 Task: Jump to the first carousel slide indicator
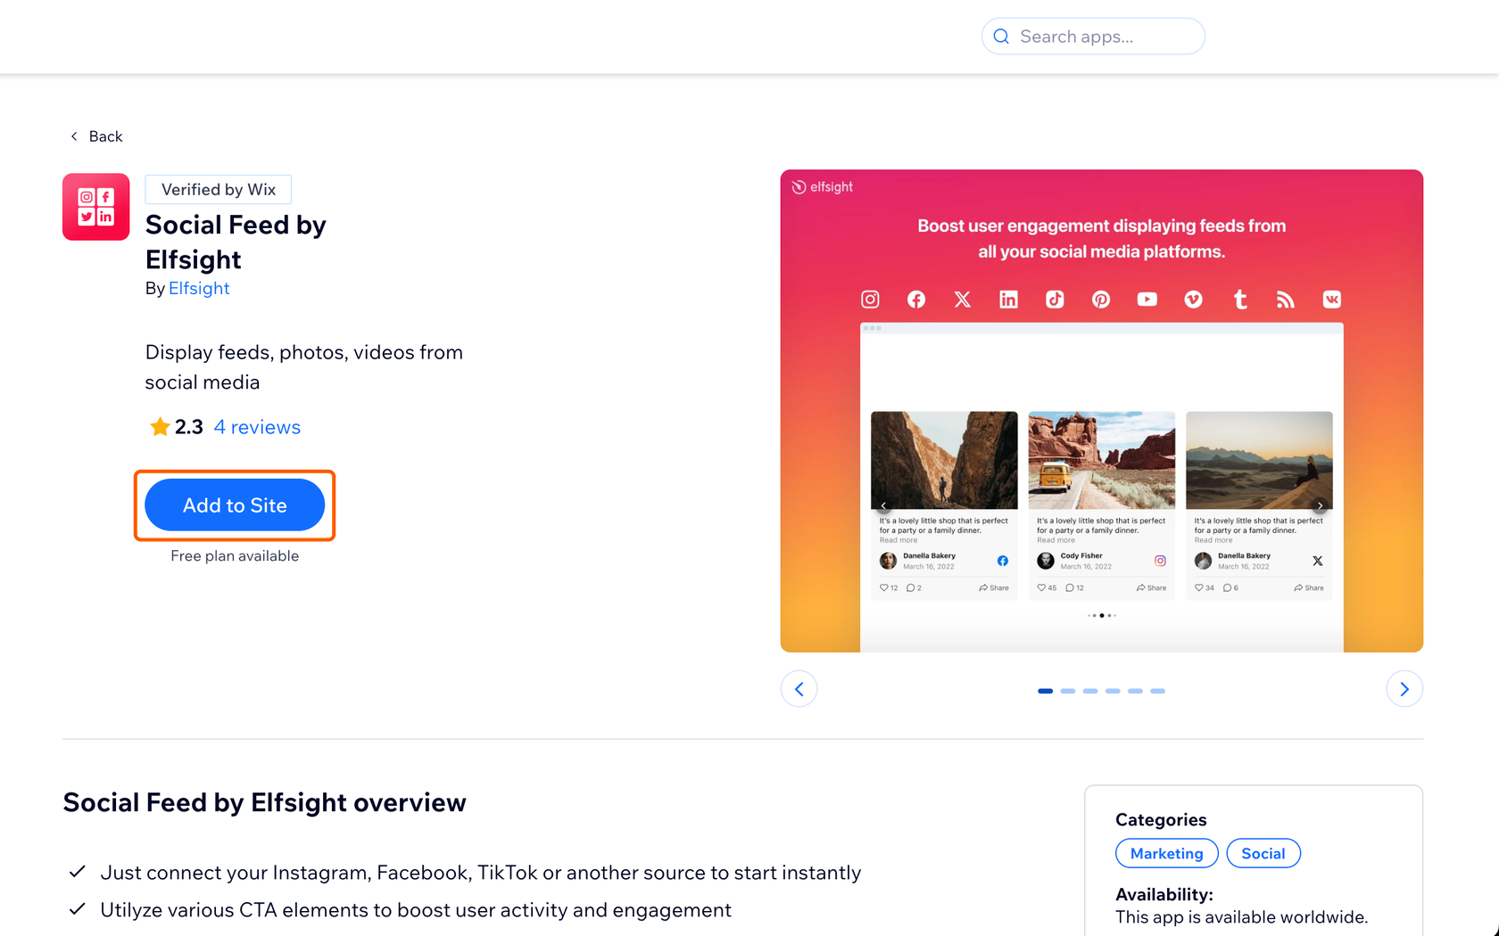1045,691
